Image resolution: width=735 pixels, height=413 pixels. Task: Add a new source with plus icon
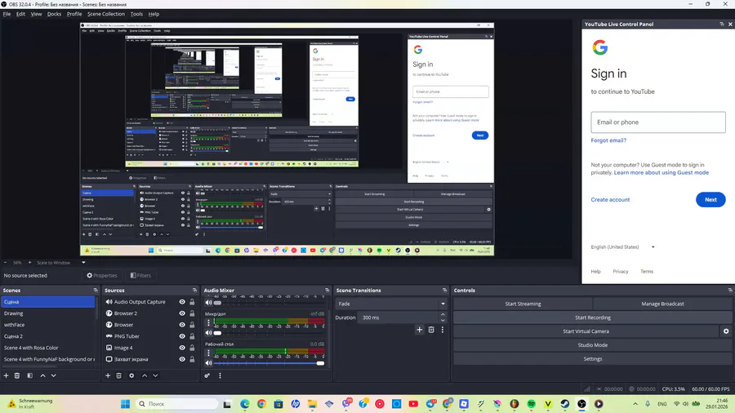(x=108, y=375)
